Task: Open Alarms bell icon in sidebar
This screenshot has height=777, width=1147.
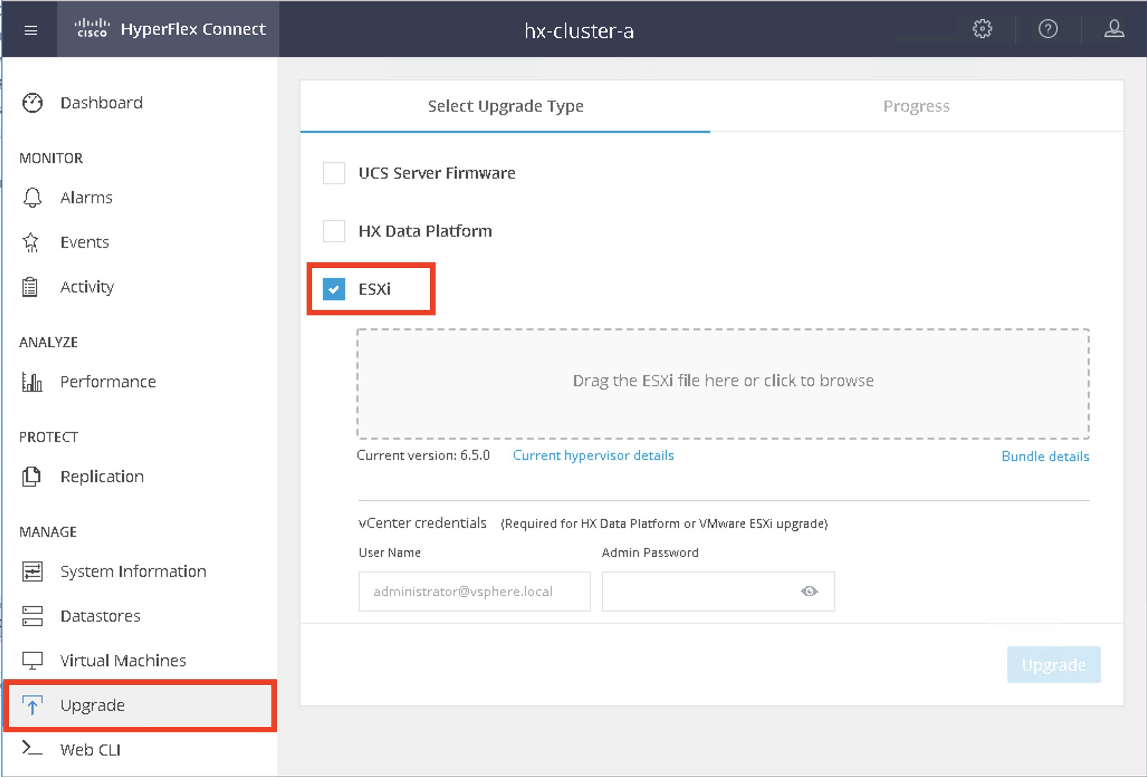Action: (x=32, y=198)
